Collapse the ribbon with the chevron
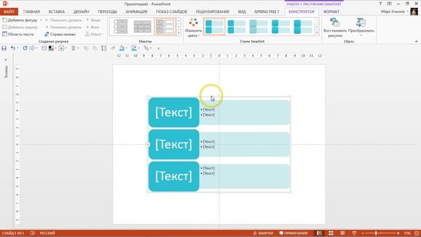This screenshot has width=421, height=237. click(416, 41)
